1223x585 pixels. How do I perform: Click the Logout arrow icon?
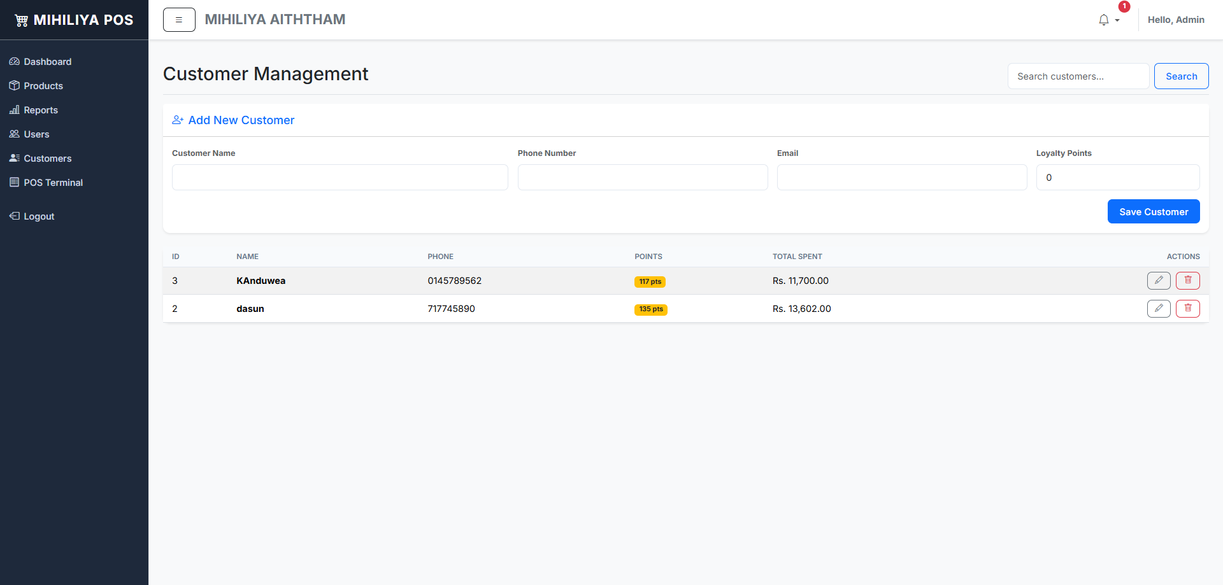(15, 216)
